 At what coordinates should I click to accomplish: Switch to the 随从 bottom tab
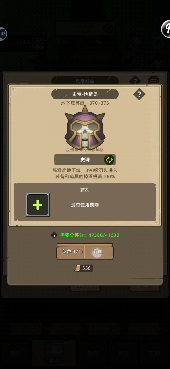[15, 353]
